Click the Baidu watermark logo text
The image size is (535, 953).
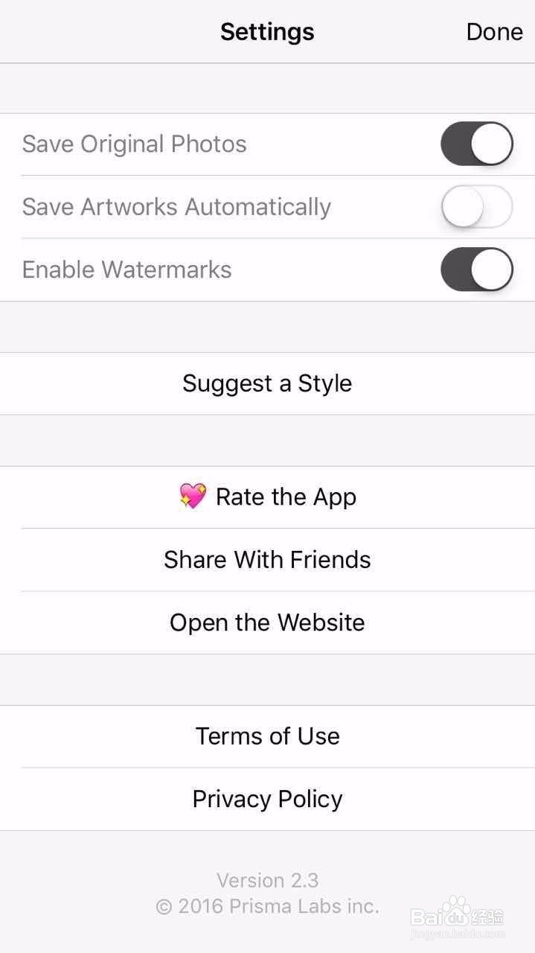pyautogui.click(x=429, y=917)
